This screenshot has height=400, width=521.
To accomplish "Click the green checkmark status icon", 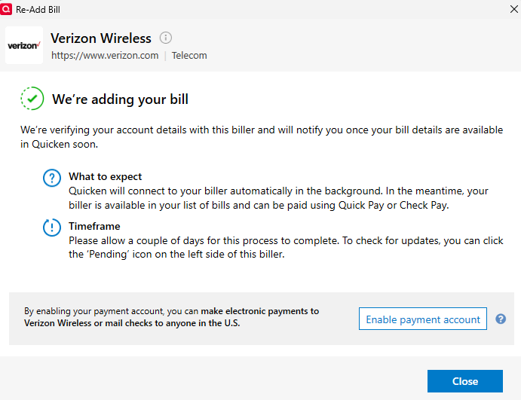I will pyautogui.click(x=32, y=99).
